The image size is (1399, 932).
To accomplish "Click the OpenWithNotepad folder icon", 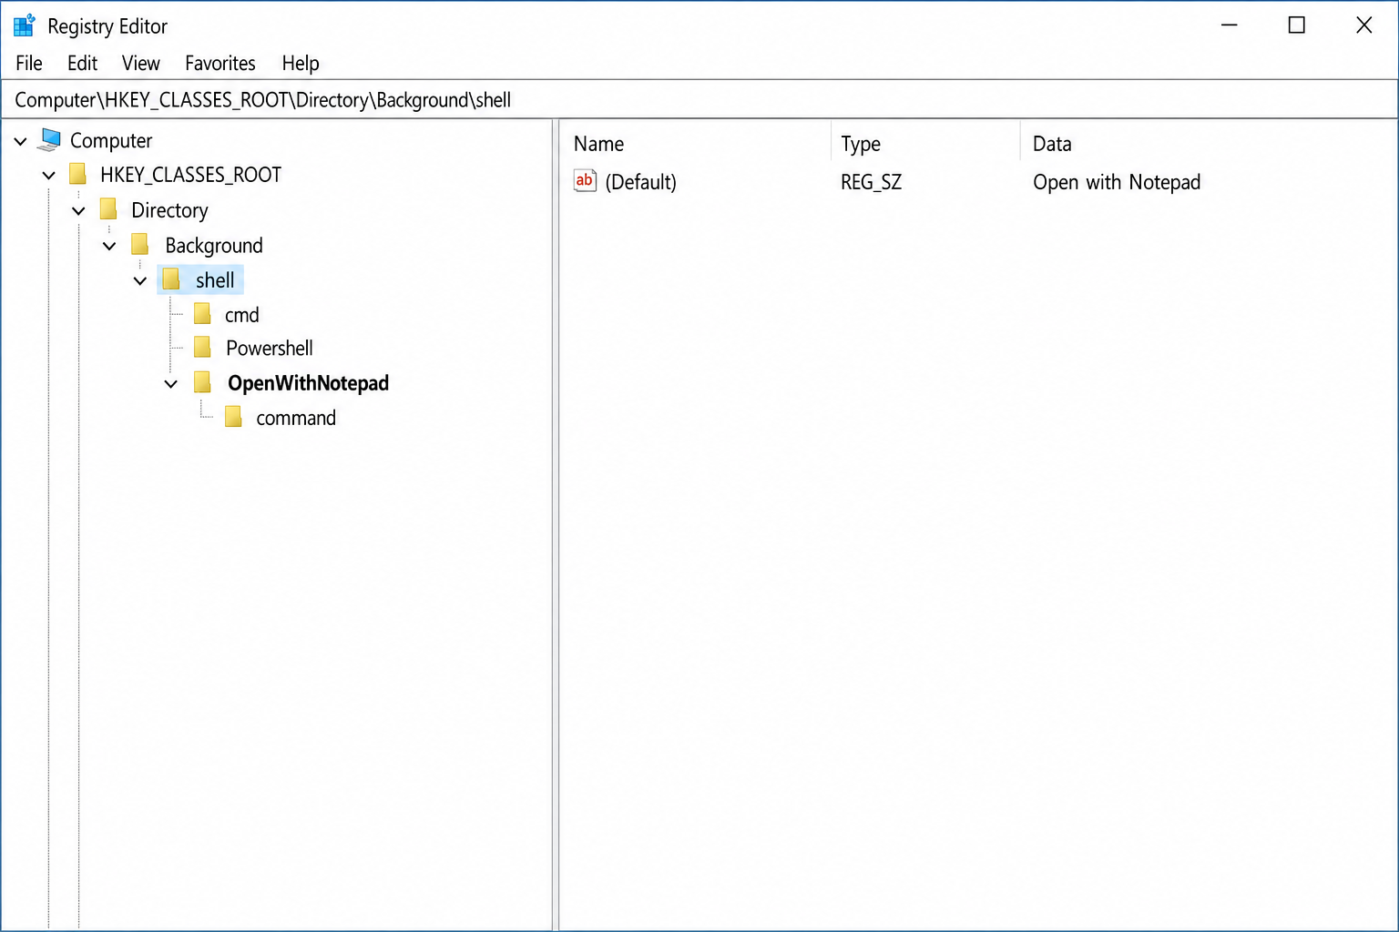I will (x=203, y=382).
